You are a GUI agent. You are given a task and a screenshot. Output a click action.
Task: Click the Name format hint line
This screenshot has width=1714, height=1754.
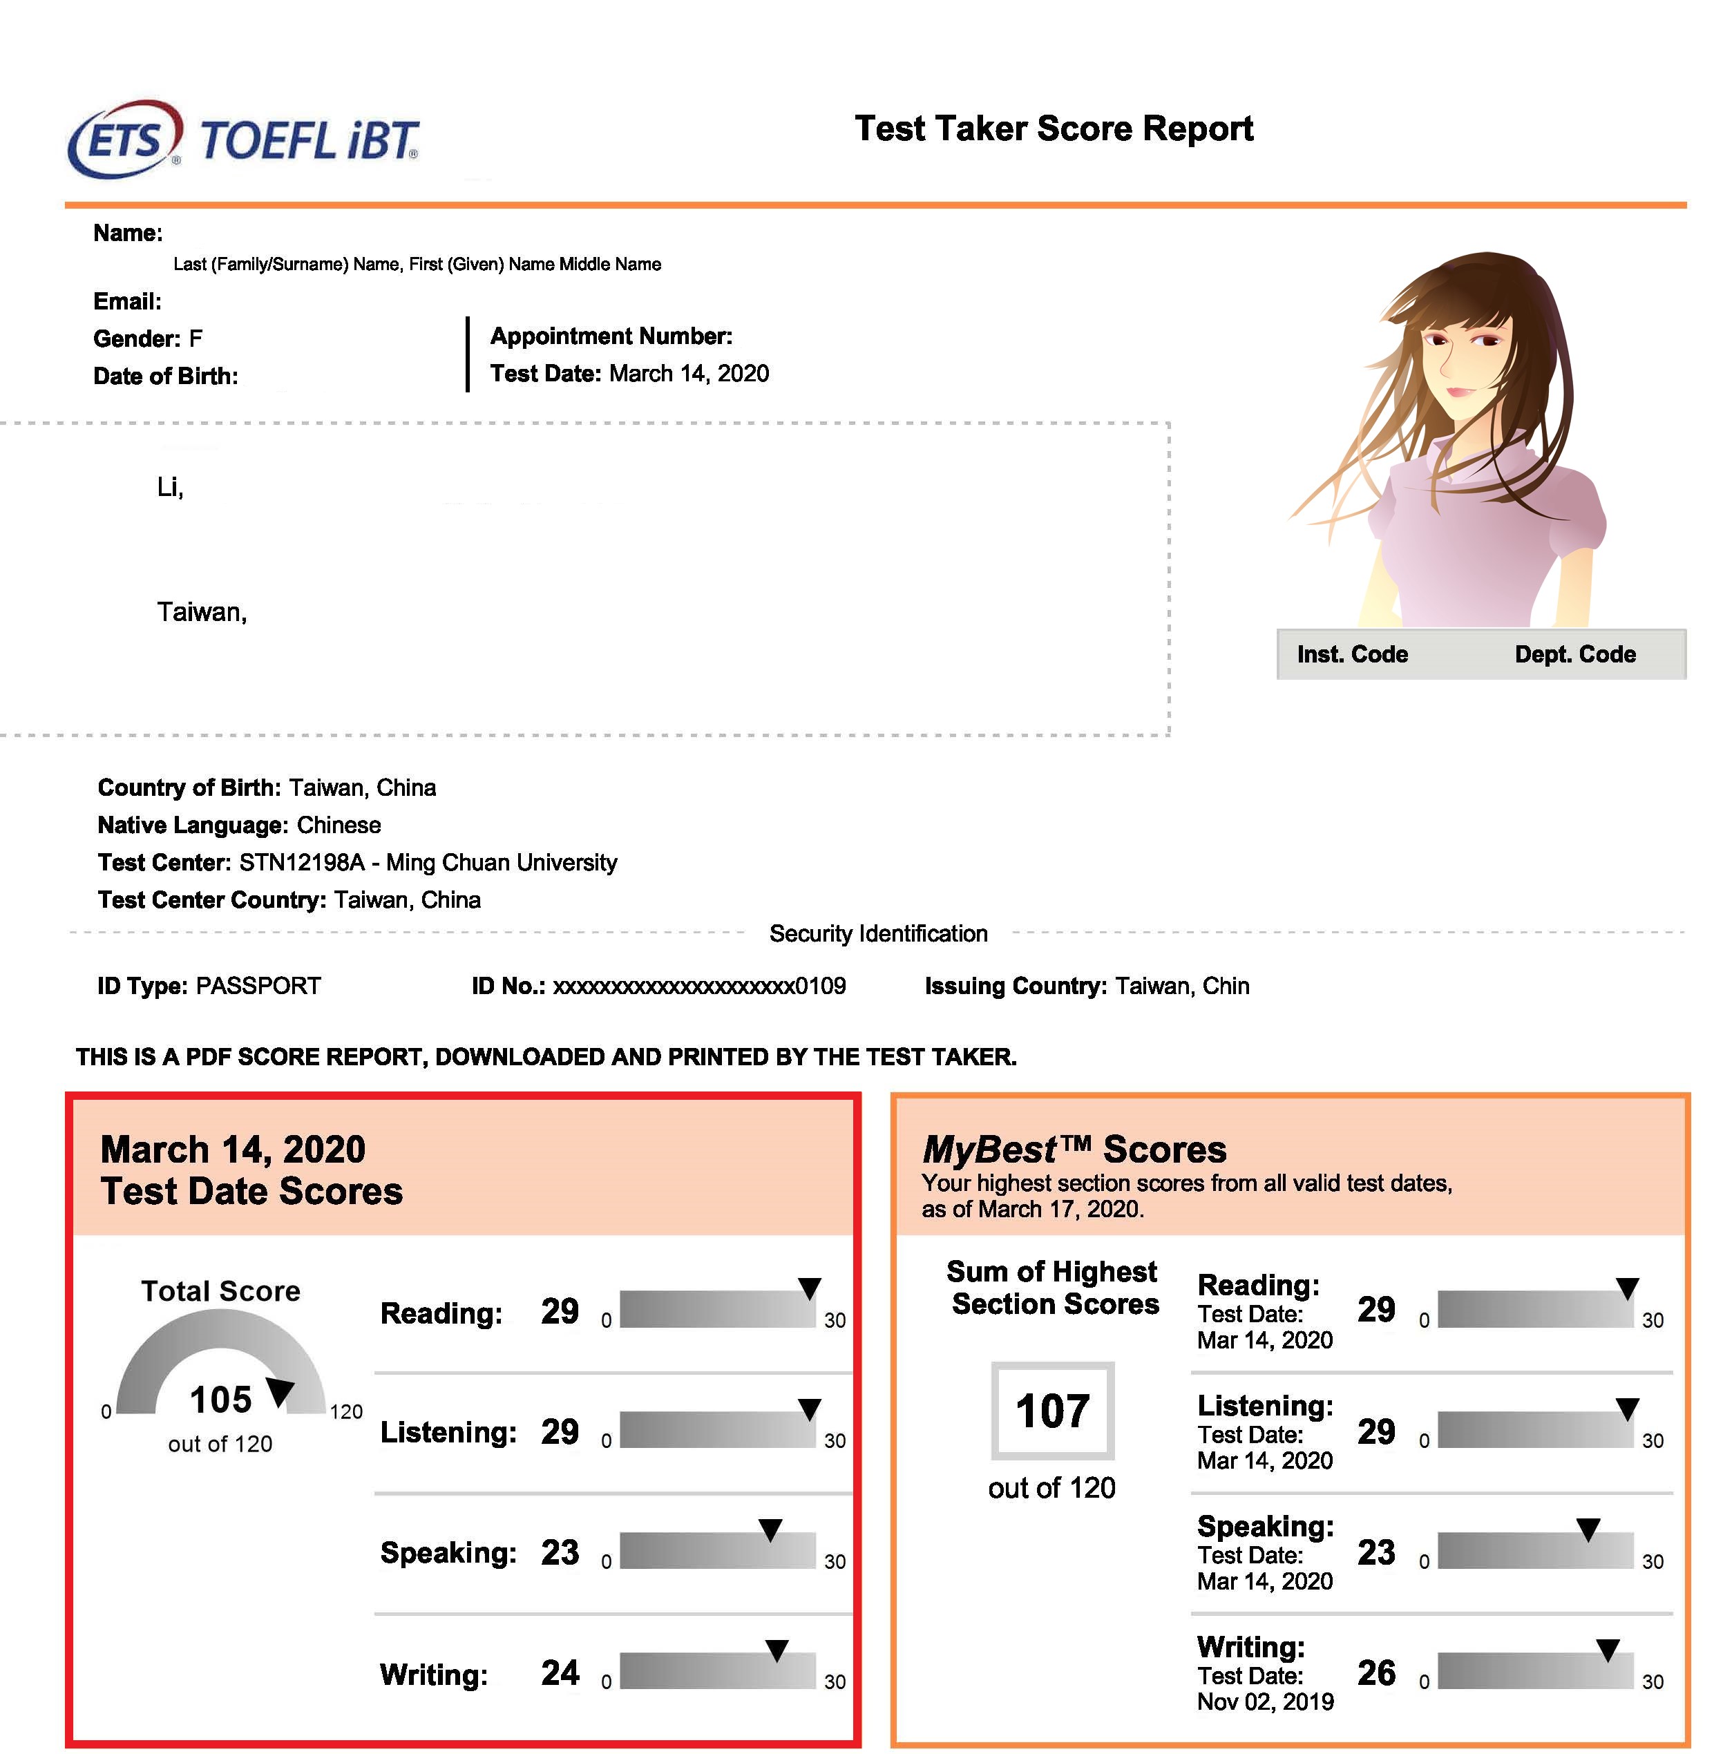pos(417,264)
